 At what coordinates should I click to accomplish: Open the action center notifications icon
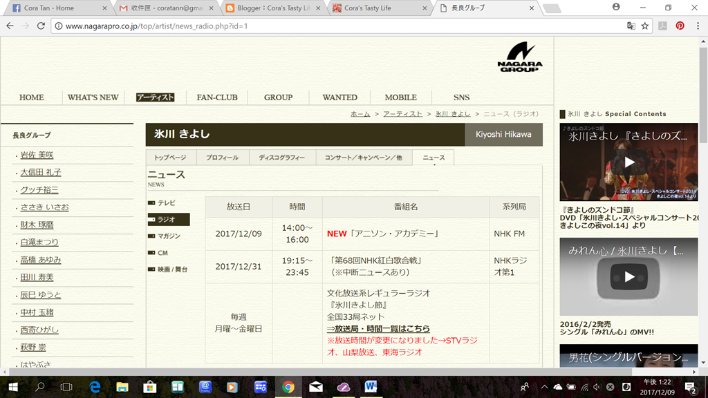691,387
